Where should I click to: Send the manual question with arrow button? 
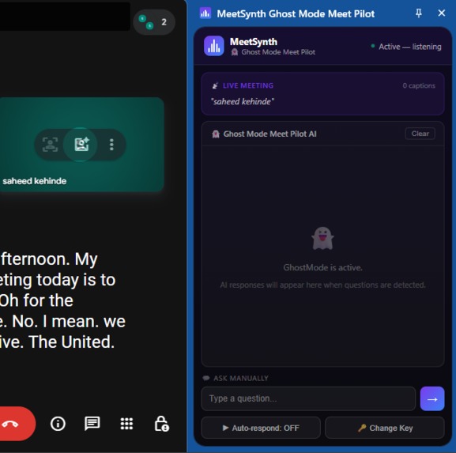click(432, 398)
